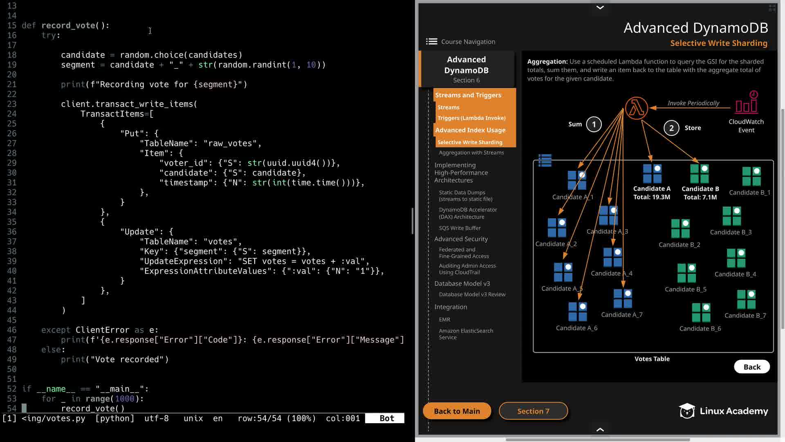Click the Linux Academy logo

[723, 411]
